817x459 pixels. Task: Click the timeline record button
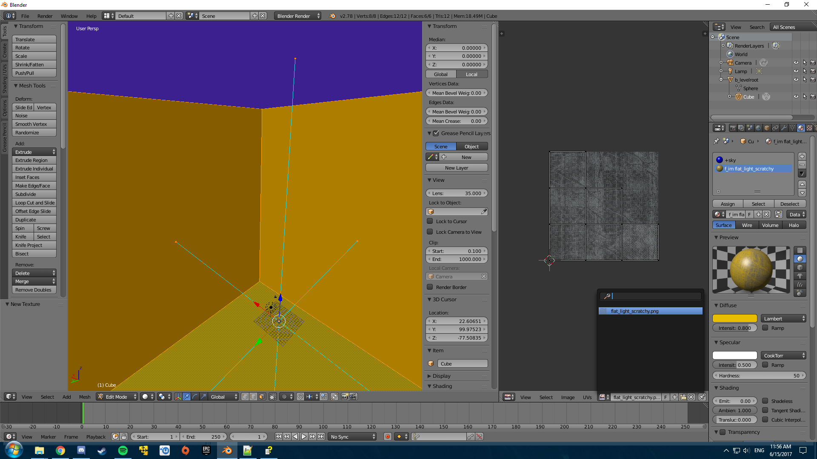[x=387, y=436]
